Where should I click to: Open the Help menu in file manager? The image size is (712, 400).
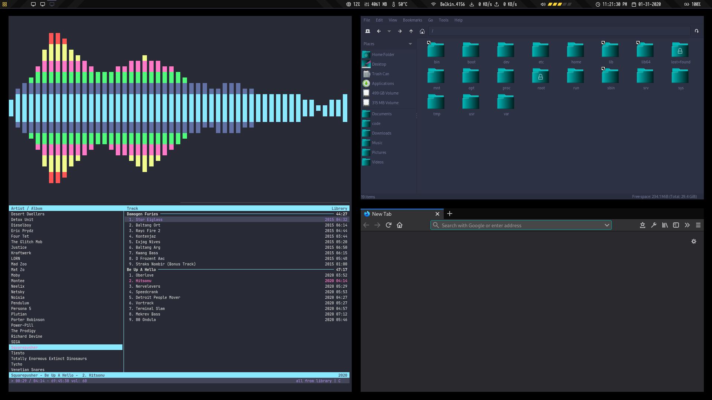[x=458, y=20]
